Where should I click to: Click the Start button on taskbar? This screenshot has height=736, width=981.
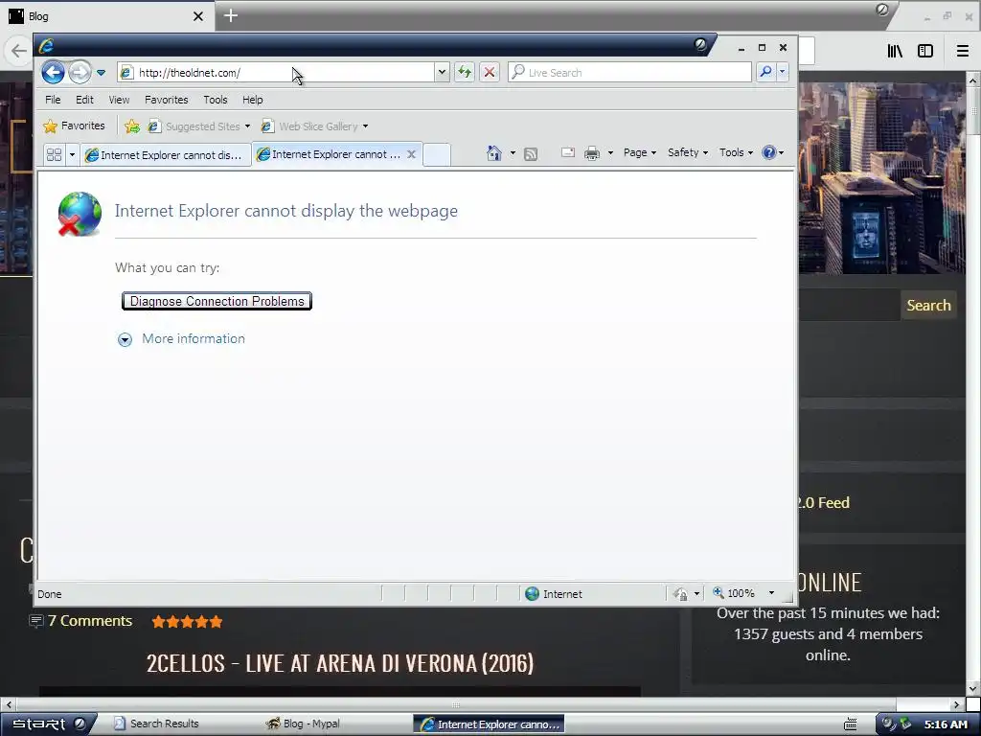[49, 724]
